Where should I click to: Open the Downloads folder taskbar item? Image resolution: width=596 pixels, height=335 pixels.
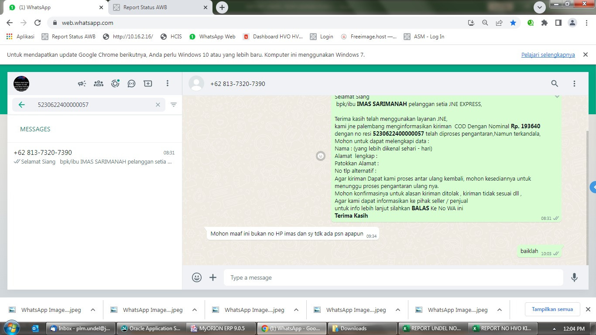pyautogui.click(x=363, y=328)
